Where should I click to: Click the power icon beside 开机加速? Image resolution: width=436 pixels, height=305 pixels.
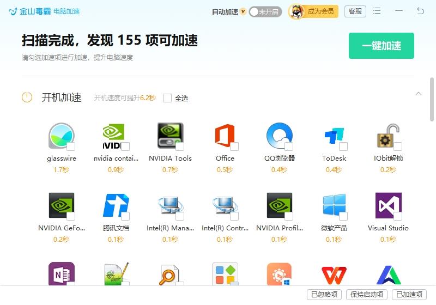(27, 97)
